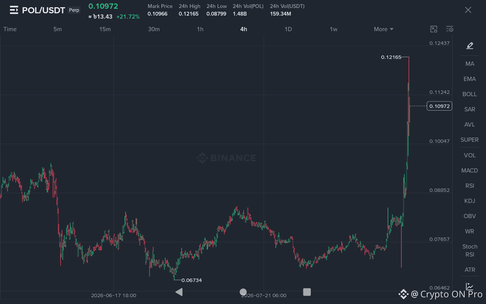Enable the KDJ indicator
The height and width of the screenshot is (304, 486).
pos(470,201)
